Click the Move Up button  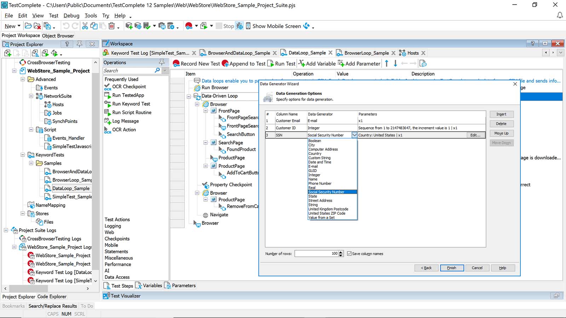[x=501, y=133]
